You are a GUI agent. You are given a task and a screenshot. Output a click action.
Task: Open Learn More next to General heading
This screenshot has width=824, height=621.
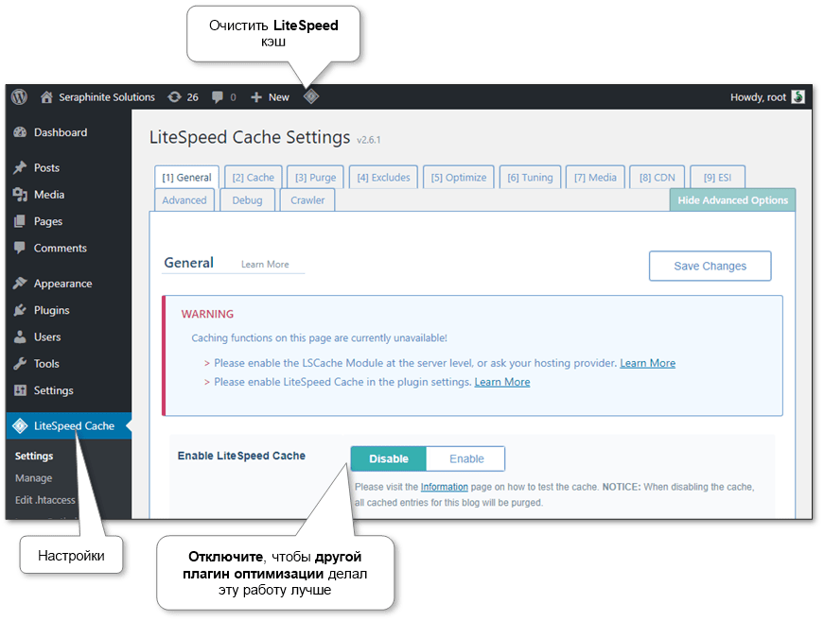pos(265,265)
